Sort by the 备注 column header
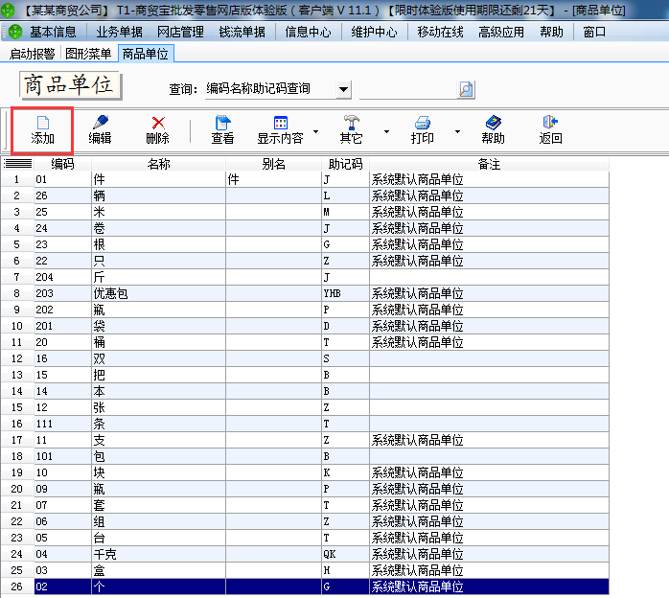This screenshot has height=598, width=669. pos(489,164)
